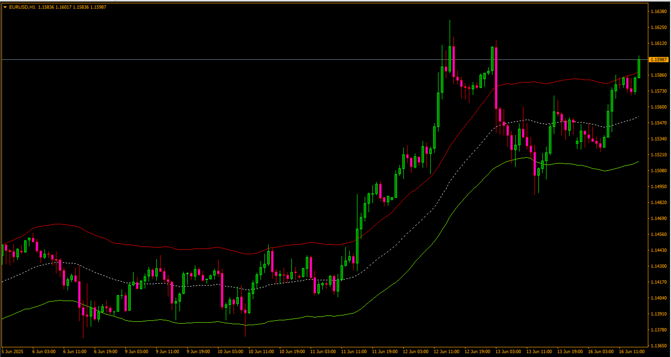Click the 13 Jun 19:00 time label
Viewport: 671px width, 357px height.
pyautogui.click(x=570, y=352)
